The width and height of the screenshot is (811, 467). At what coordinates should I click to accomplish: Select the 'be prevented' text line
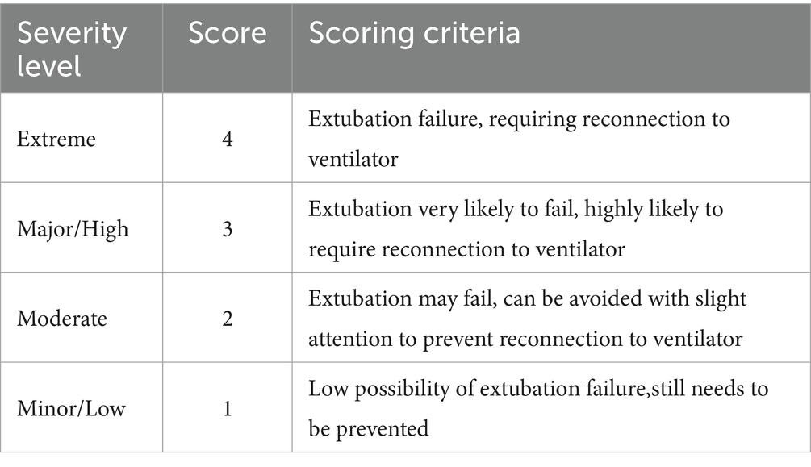pyautogui.click(x=368, y=428)
